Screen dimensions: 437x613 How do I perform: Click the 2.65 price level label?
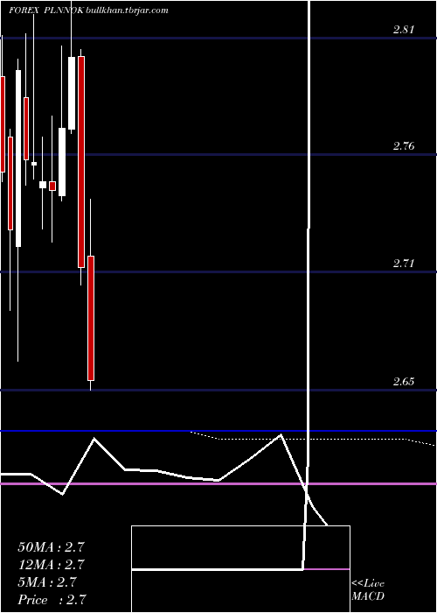[x=404, y=382]
